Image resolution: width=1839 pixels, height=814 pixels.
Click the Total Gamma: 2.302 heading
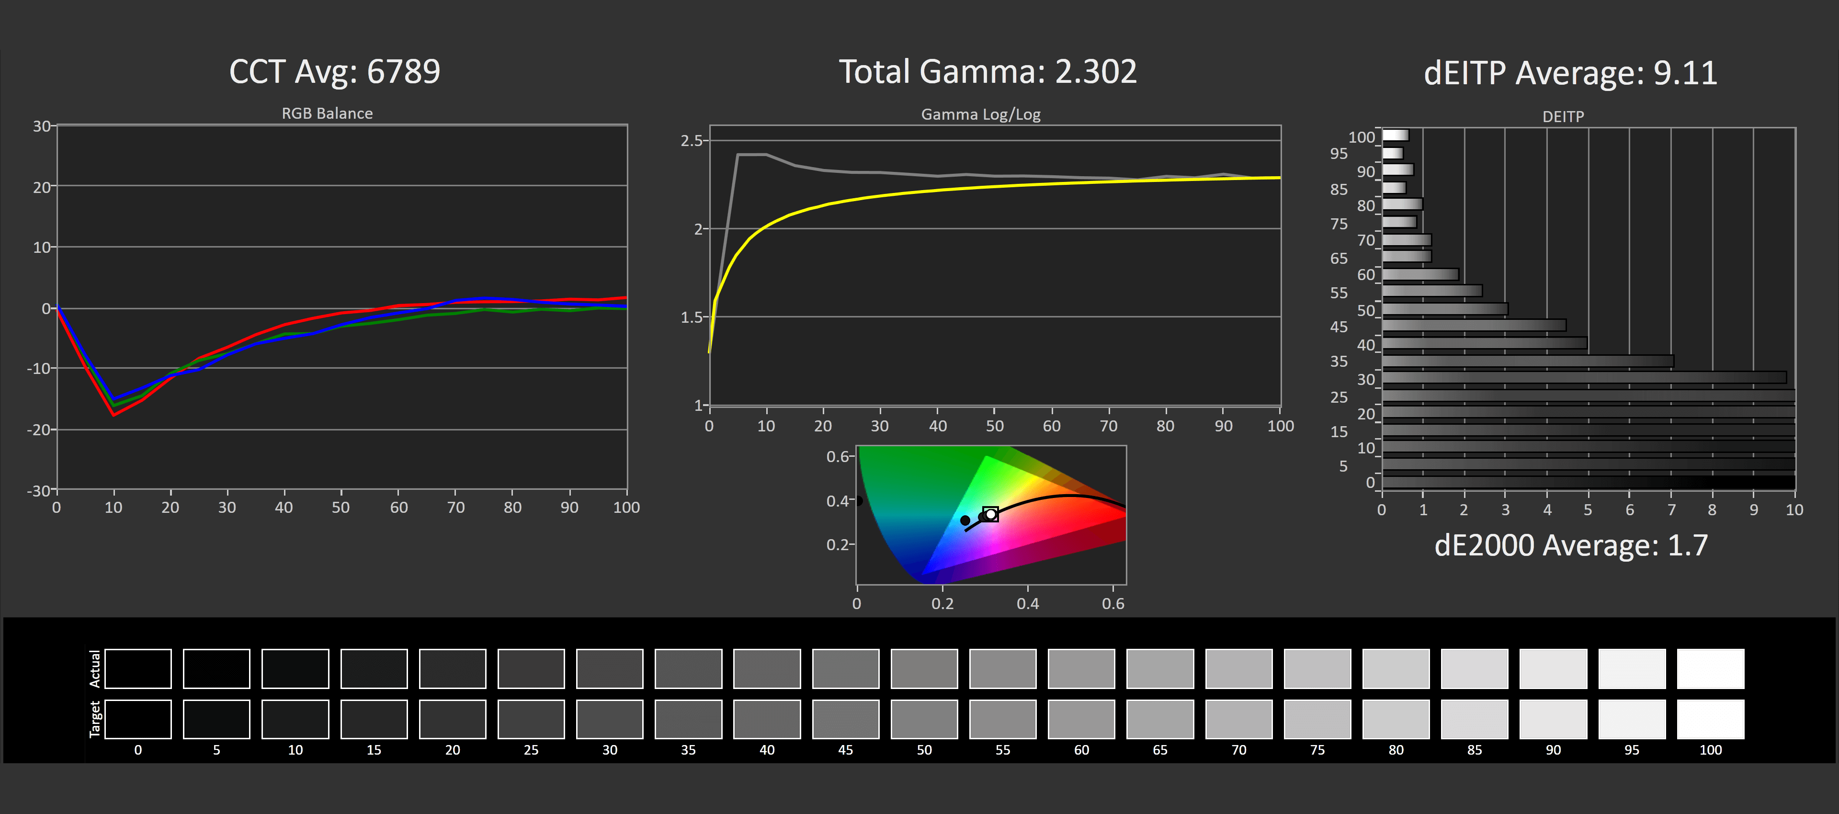tap(988, 71)
